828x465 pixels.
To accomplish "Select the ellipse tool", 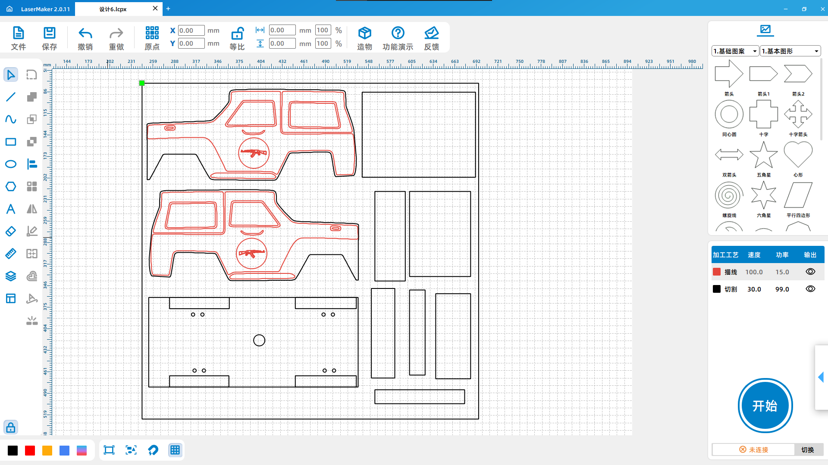I will 11,164.
